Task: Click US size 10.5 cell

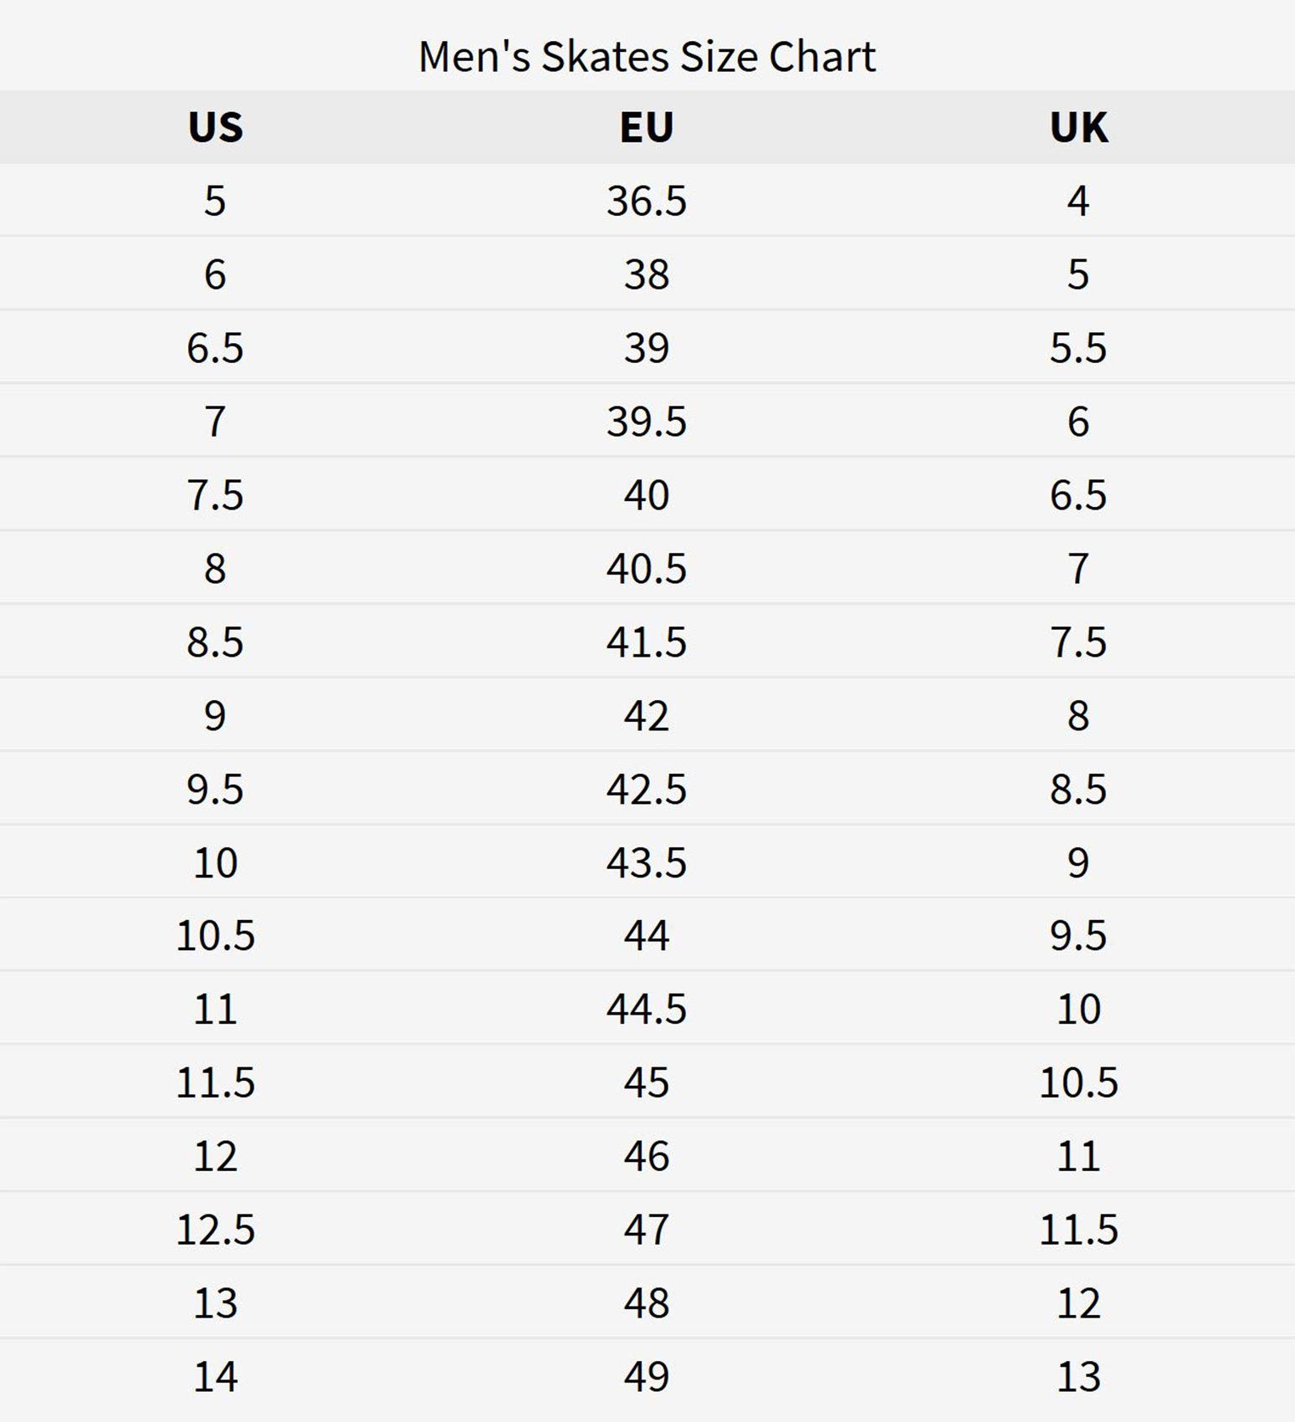Action: pos(215,935)
